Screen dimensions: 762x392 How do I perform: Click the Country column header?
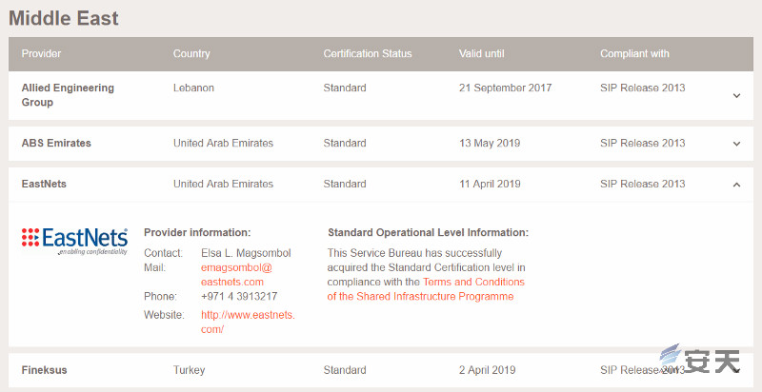point(191,54)
